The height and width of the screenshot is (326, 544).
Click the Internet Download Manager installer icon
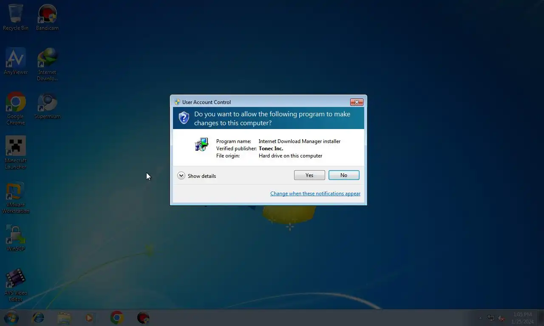pyautogui.click(x=202, y=145)
